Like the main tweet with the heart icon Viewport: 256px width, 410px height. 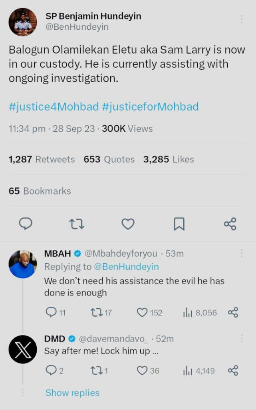tap(128, 224)
